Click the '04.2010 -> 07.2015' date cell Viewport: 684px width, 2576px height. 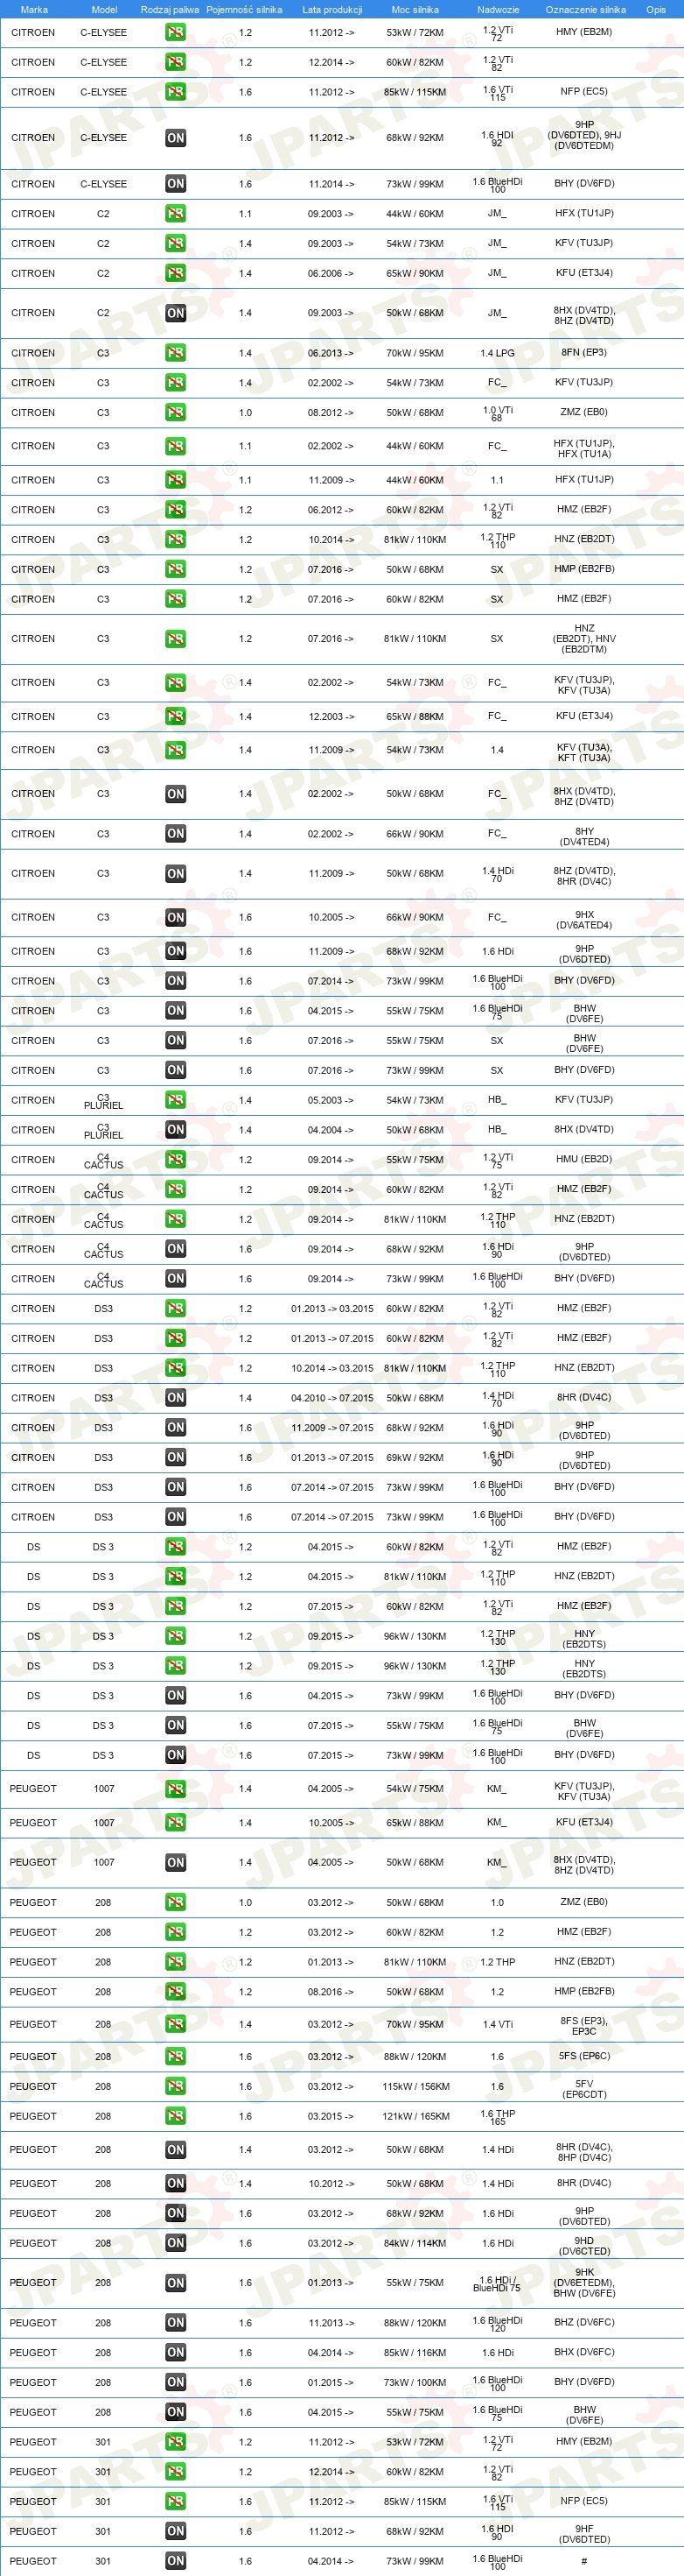(332, 1398)
